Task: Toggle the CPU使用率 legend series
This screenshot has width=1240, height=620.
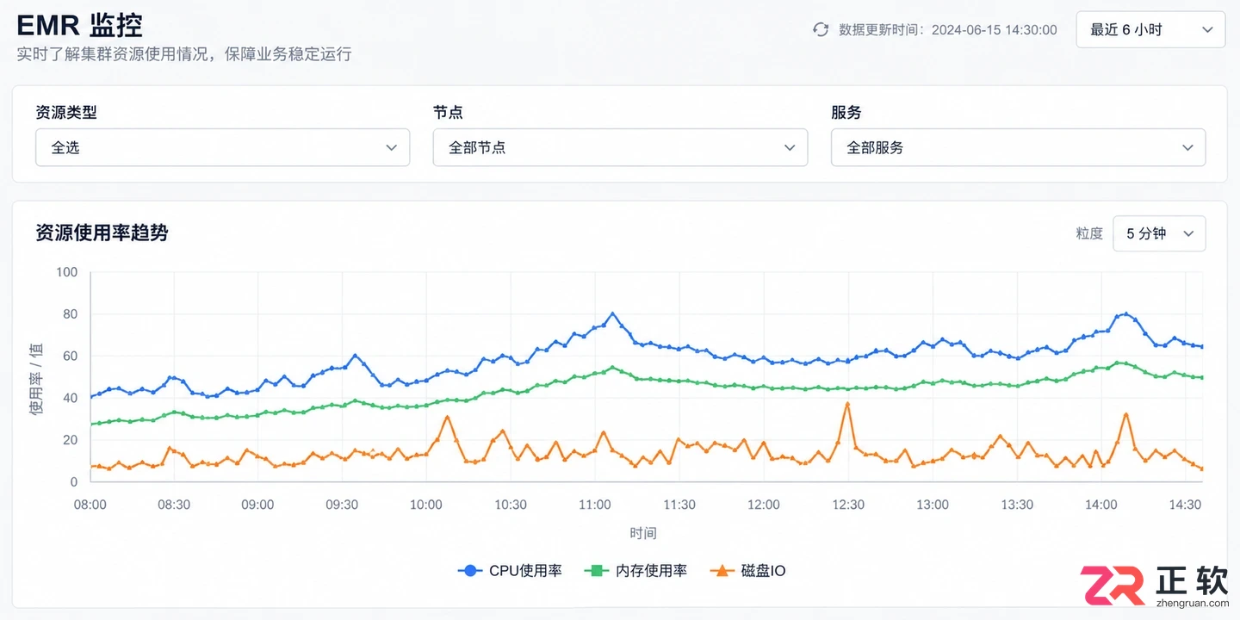Action: click(510, 570)
